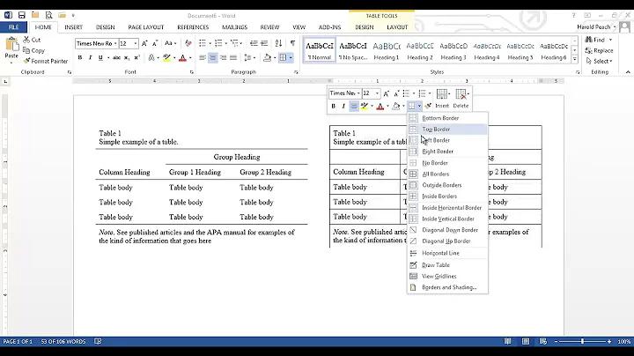This screenshot has width=634, height=356.
Task: Clear all formatting in ribbon
Action: pos(188,43)
